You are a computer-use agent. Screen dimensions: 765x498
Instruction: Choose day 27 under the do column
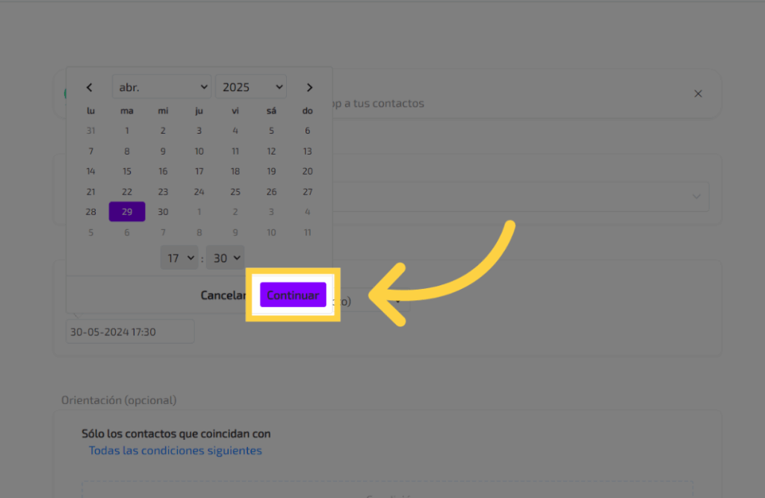pyautogui.click(x=307, y=191)
